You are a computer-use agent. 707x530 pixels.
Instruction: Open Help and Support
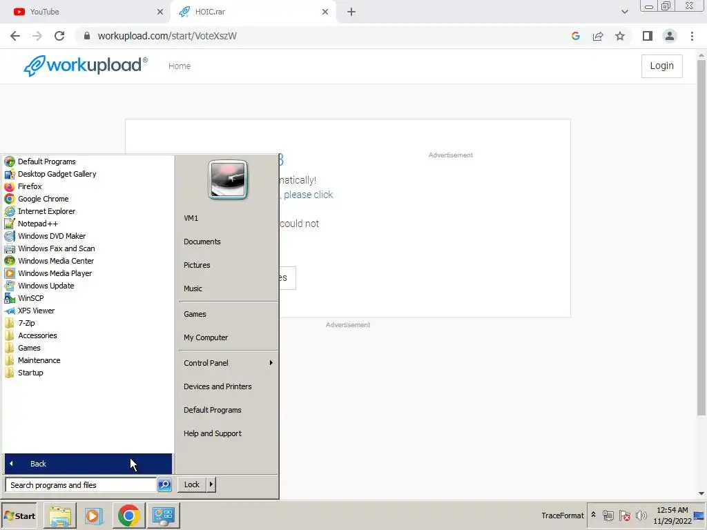[x=213, y=433]
